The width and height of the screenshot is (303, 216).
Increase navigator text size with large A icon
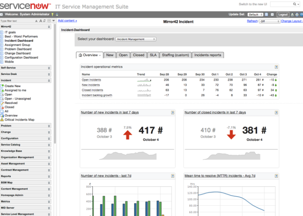pos(41,21)
